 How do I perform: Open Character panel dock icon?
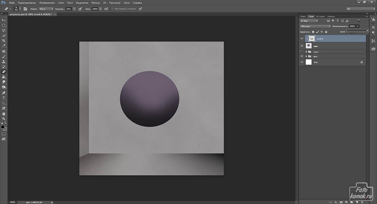coord(373,27)
